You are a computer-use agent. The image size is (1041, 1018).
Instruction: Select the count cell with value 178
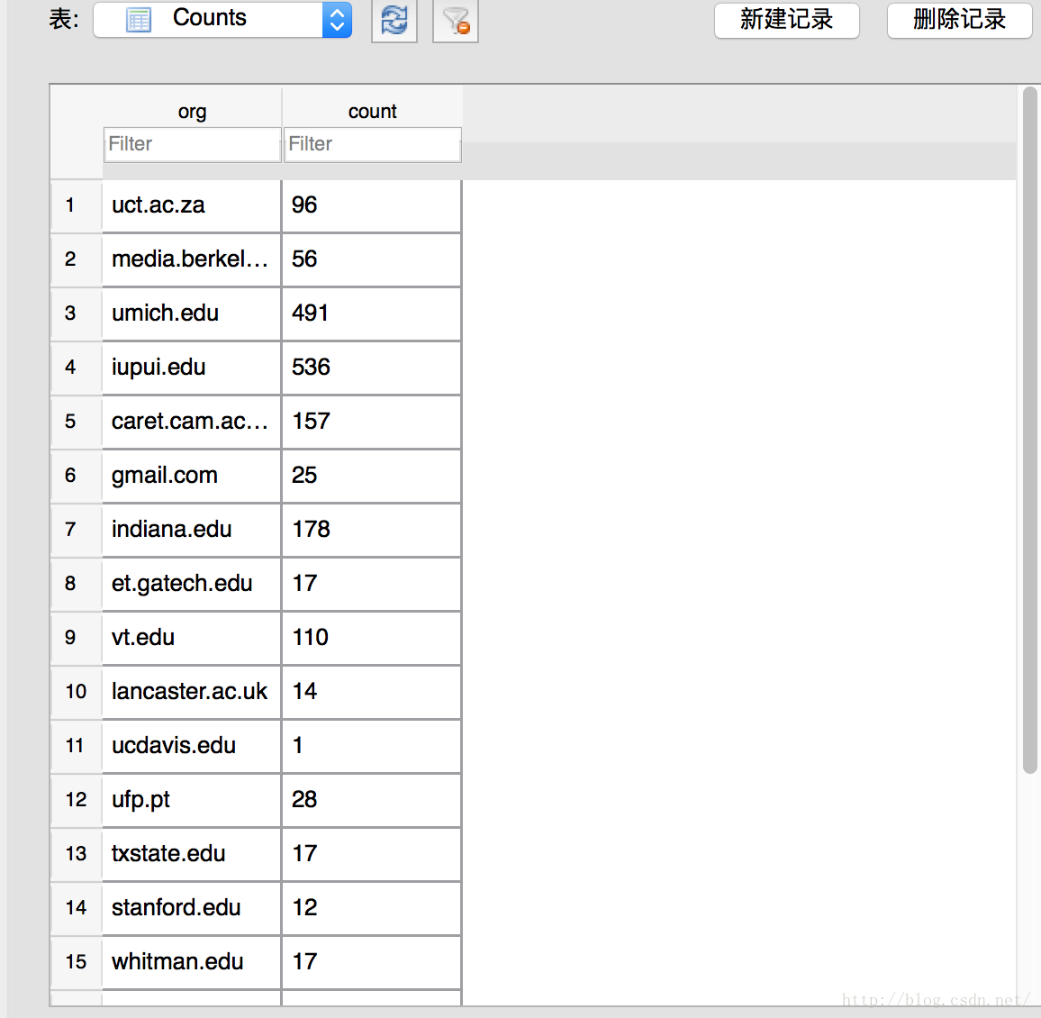(x=372, y=530)
